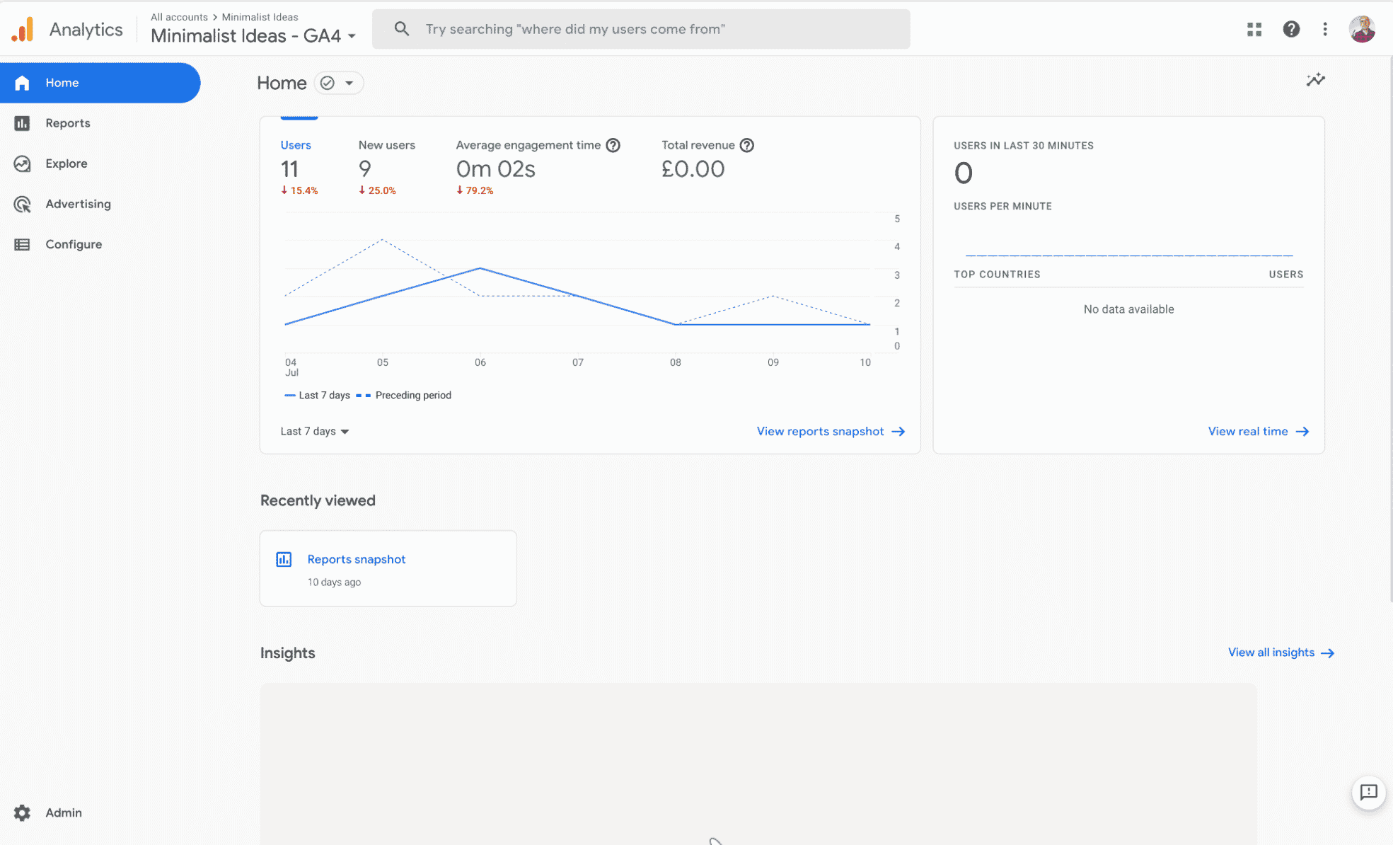Open the Last 7 days date dropdown
The image size is (1393, 845).
click(x=313, y=431)
